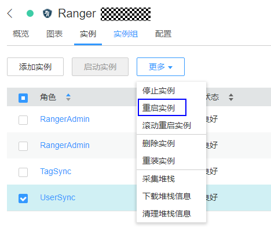This screenshot has height=231, width=271.
Task: Choose 重装实例 from the menu
Action: pyautogui.click(x=171, y=161)
